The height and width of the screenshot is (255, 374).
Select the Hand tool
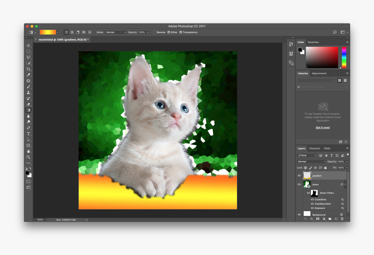[28, 151]
